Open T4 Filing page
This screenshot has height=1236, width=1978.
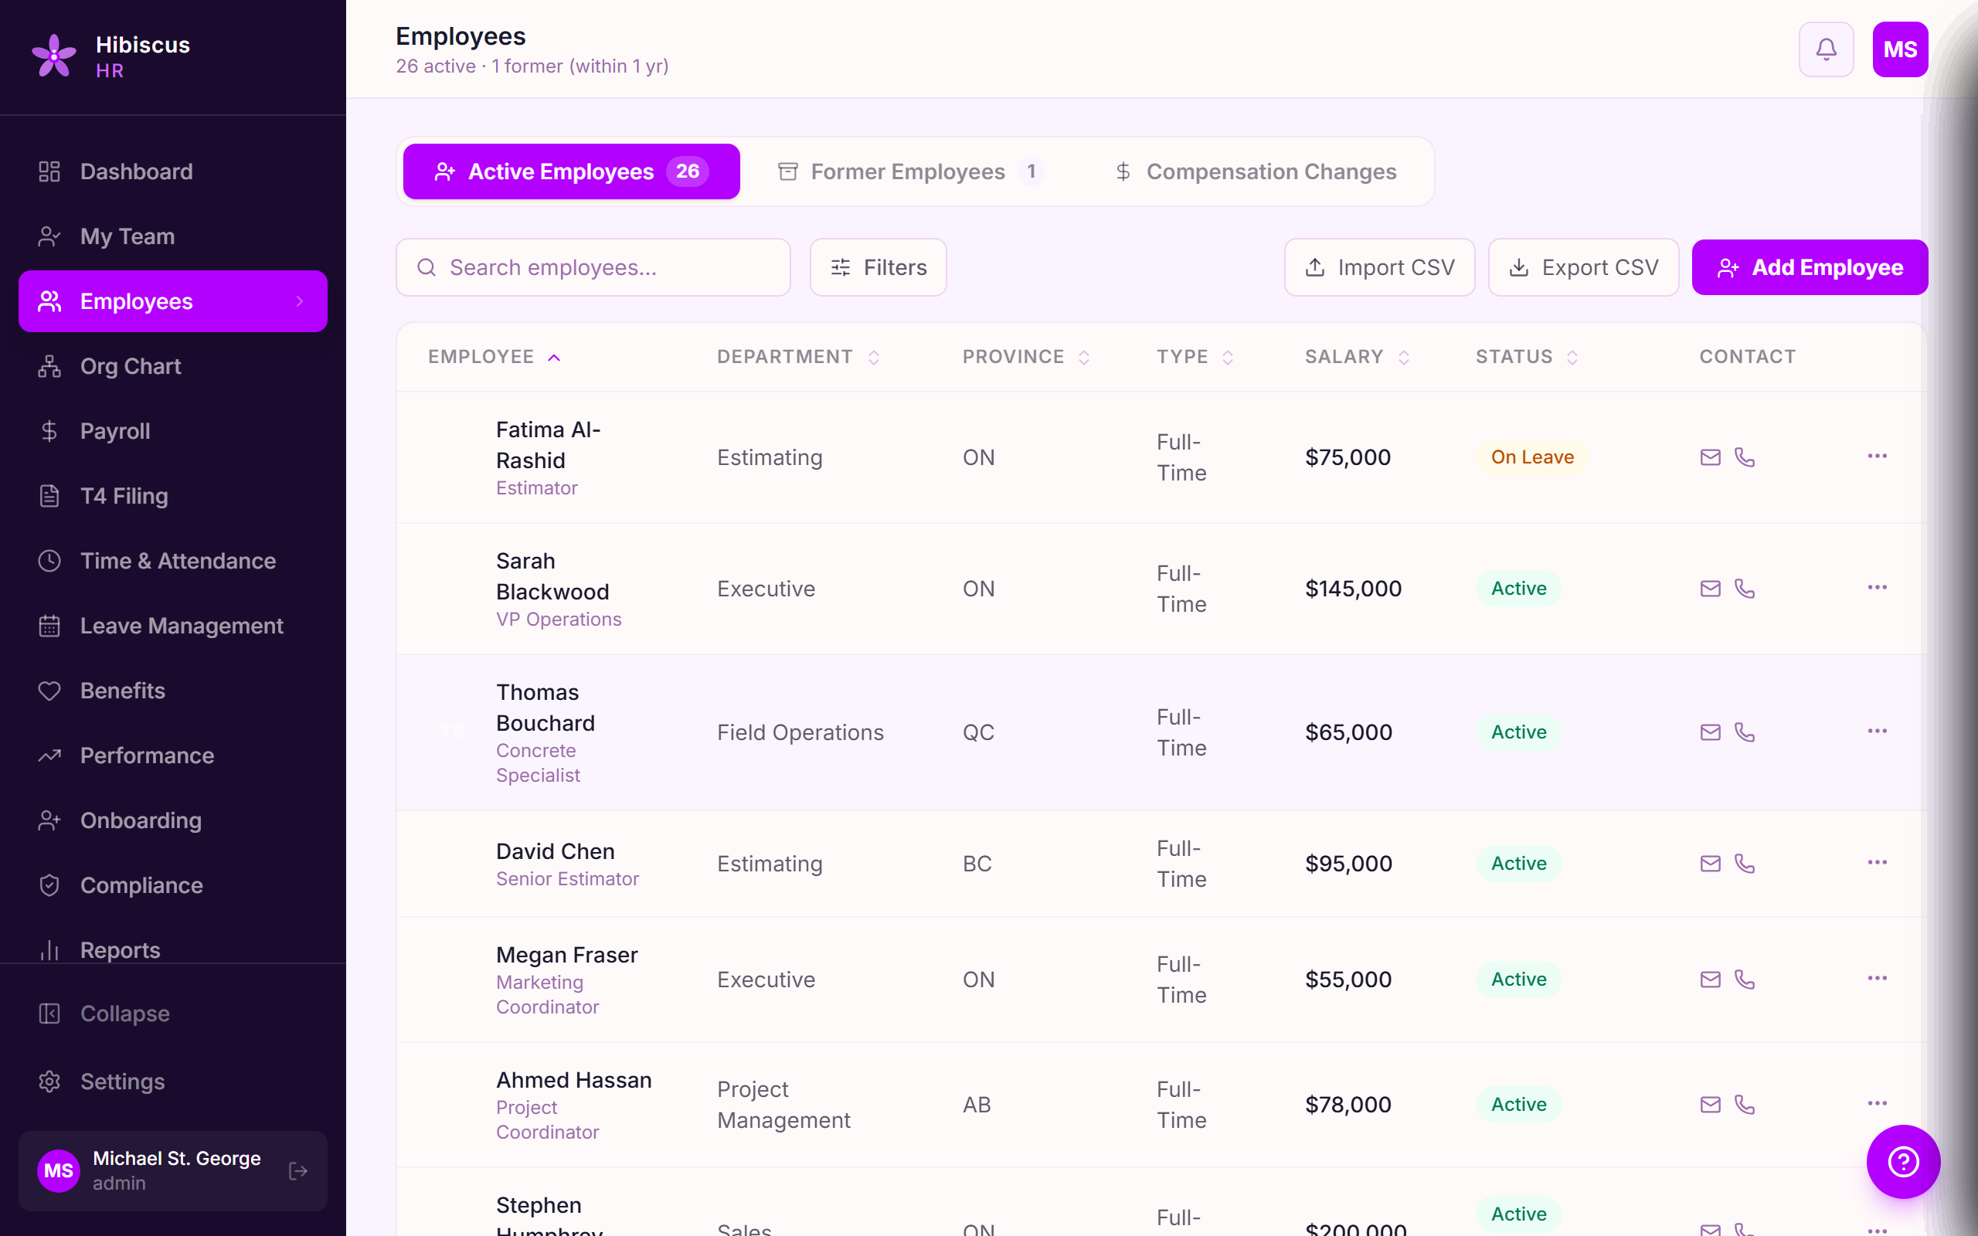pyautogui.click(x=172, y=496)
